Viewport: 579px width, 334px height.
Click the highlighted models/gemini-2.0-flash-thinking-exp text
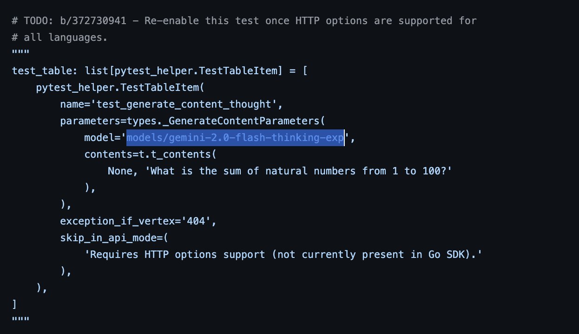pyautogui.click(x=235, y=138)
